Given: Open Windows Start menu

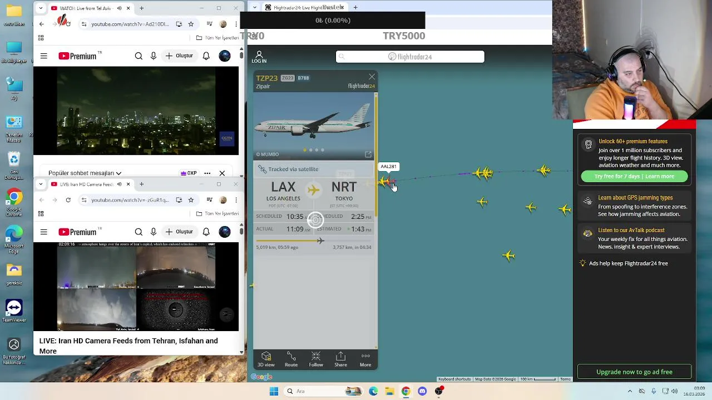Looking at the screenshot, I should [274, 391].
